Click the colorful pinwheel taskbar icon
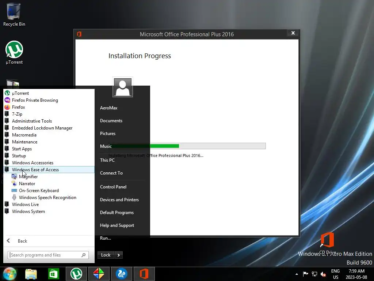Viewport: 374px width, 281px height. click(99, 274)
